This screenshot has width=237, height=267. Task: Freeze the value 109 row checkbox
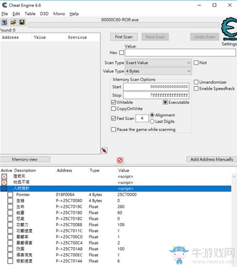pyautogui.click(x=10, y=225)
